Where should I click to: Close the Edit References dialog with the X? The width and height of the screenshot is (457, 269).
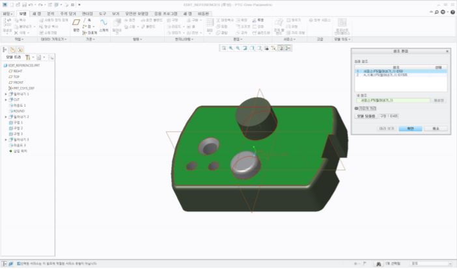pyautogui.click(x=447, y=51)
